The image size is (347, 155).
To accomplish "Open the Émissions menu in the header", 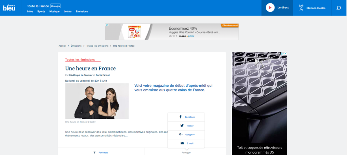I will (82, 12).
